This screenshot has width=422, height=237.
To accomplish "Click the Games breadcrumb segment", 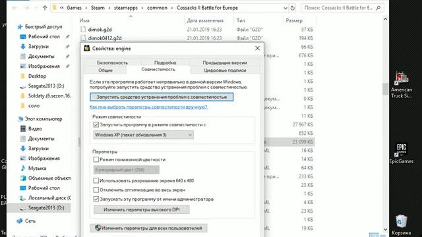I will pos(74,8).
